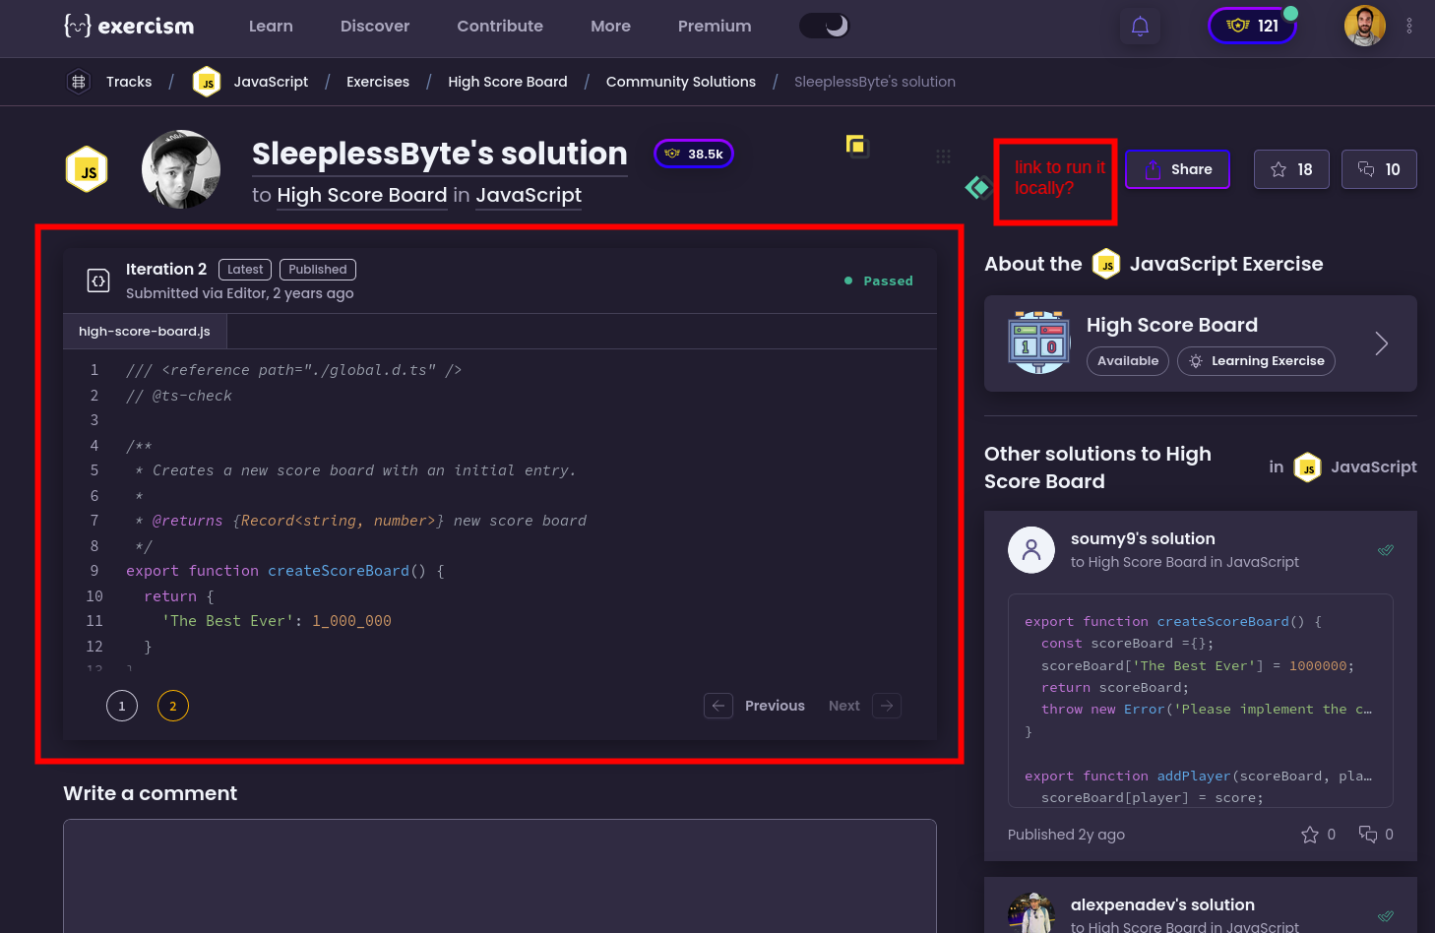This screenshot has width=1435, height=933.
Task: Go to the JavaScript breadcrumb link
Action: 271,82
